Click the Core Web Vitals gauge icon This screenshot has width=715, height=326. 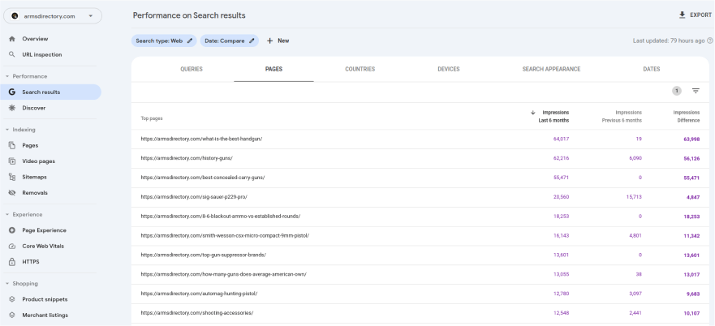[x=12, y=247]
